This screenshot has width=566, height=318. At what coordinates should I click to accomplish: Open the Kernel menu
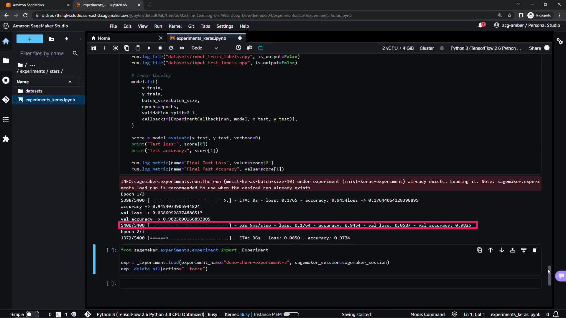coord(175,26)
